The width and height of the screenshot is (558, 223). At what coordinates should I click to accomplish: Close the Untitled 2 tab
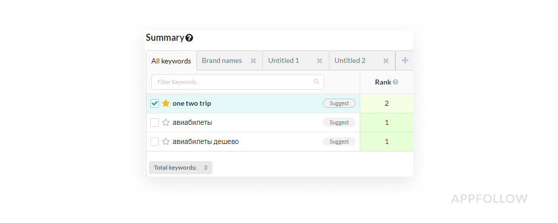[386, 61]
